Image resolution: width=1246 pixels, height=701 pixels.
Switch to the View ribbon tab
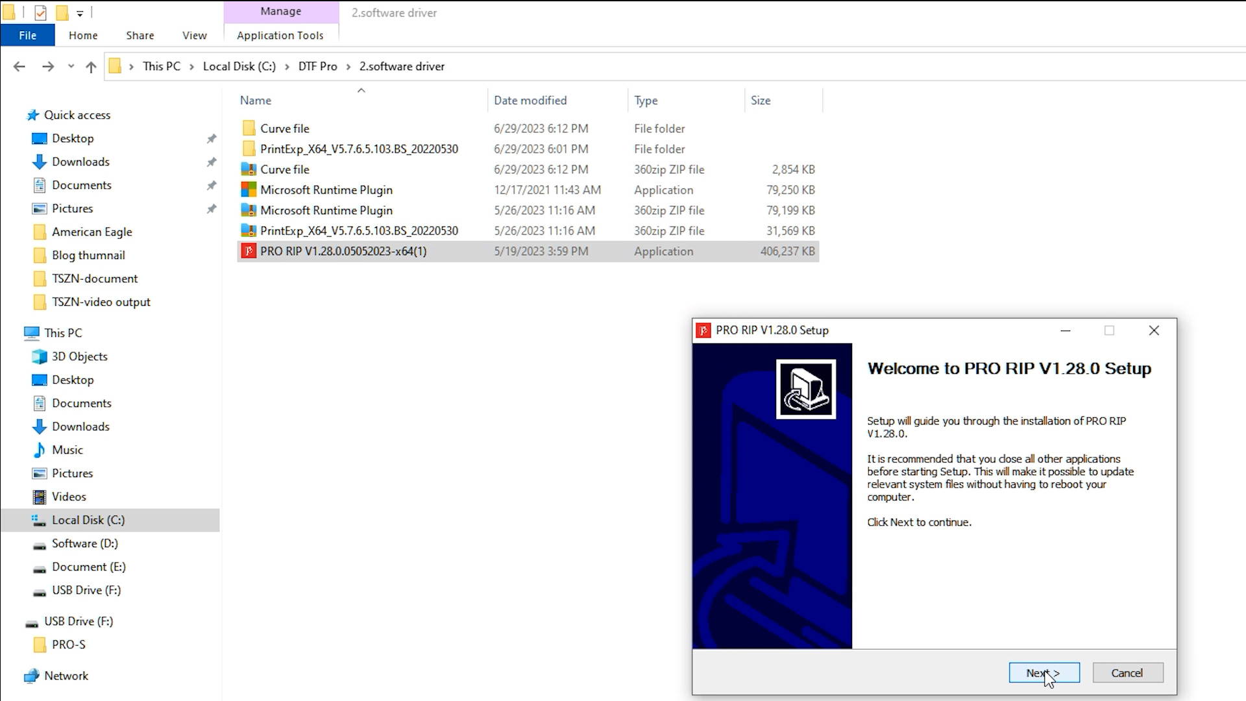[x=194, y=35]
